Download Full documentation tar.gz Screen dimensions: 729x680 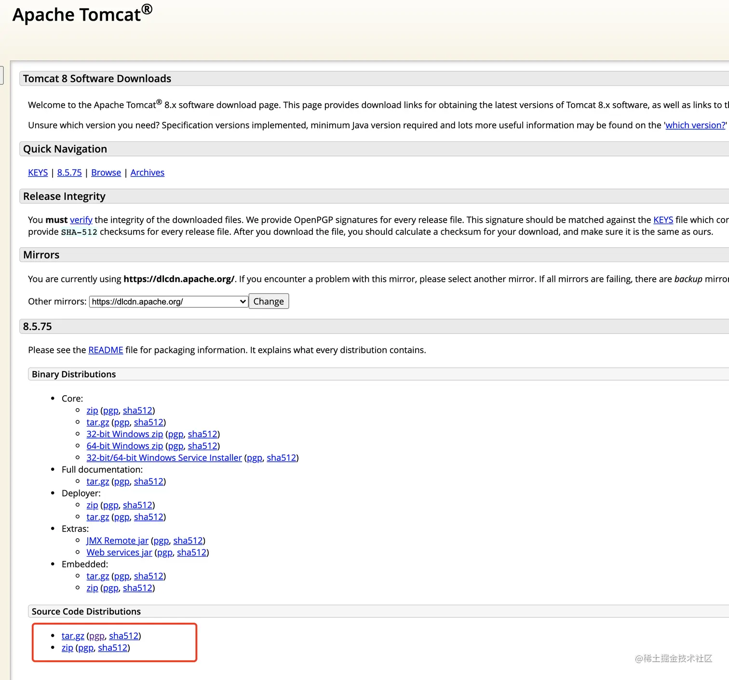(x=98, y=481)
